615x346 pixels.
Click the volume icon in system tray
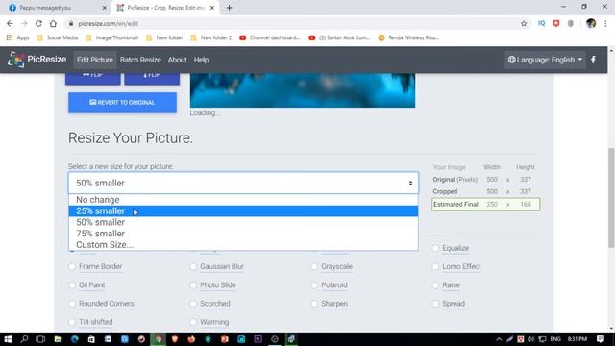click(x=531, y=339)
